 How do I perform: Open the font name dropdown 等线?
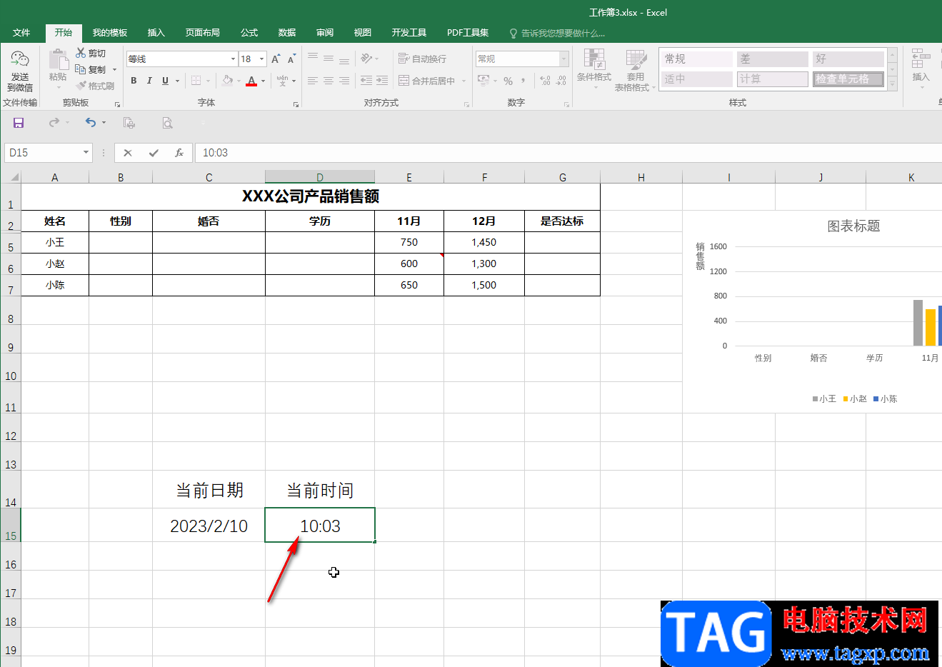pyautogui.click(x=233, y=59)
